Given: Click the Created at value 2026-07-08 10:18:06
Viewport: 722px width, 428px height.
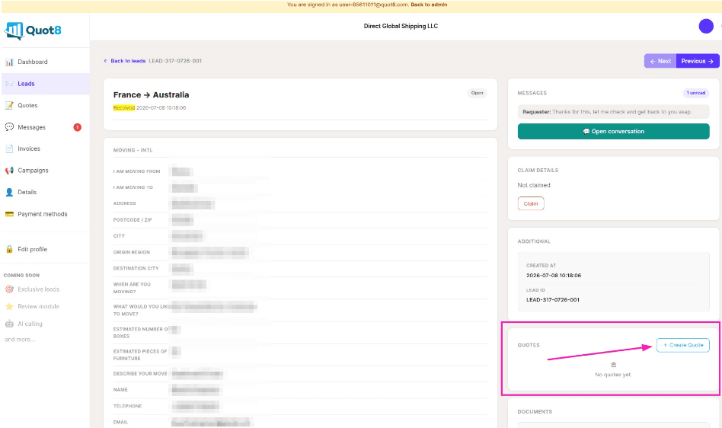Looking at the screenshot, I should point(554,275).
